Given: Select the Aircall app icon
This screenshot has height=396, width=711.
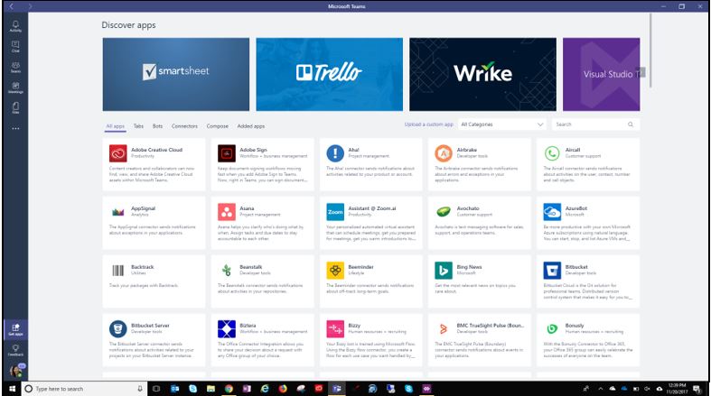Looking at the screenshot, I should (x=552, y=153).
